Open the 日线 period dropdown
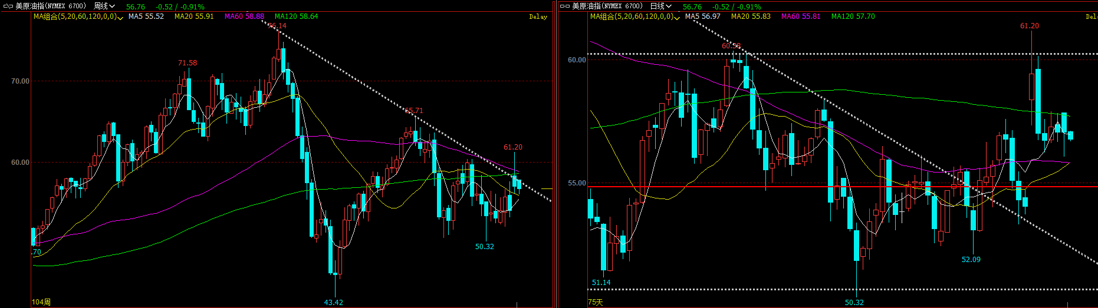Image resolution: width=1098 pixels, height=308 pixels. click(660, 6)
